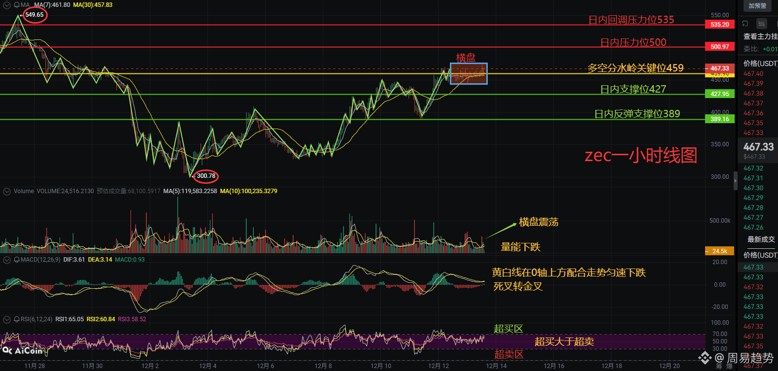Click the DEA:3.14 value

coord(100,260)
